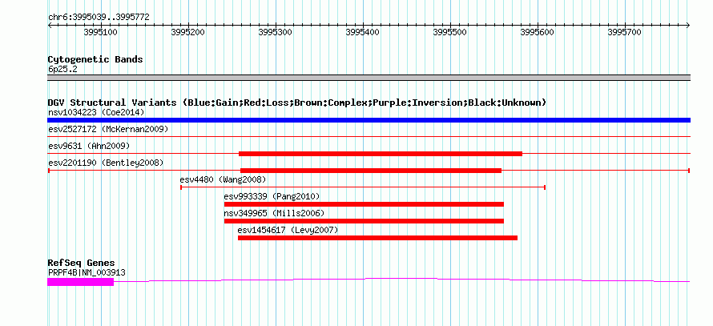
Task: Click ruler position 3995200
Action: tap(188, 32)
